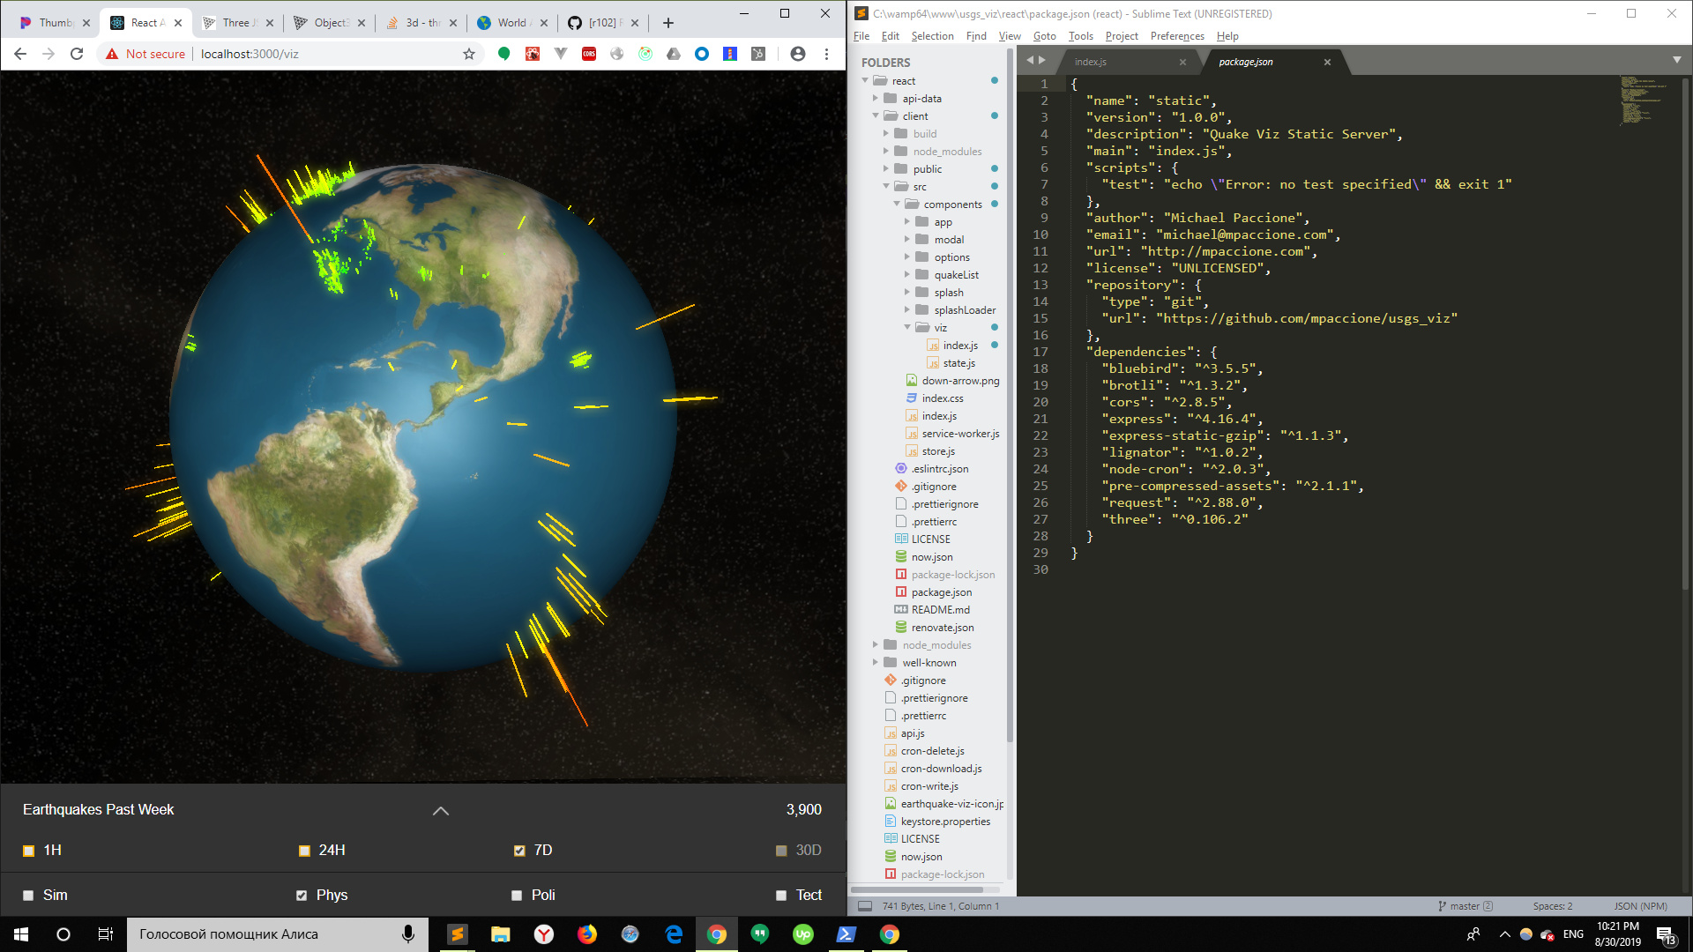This screenshot has width=1693, height=952.
Task: Disable the Phys map layer checkbox
Action: click(x=302, y=896)
